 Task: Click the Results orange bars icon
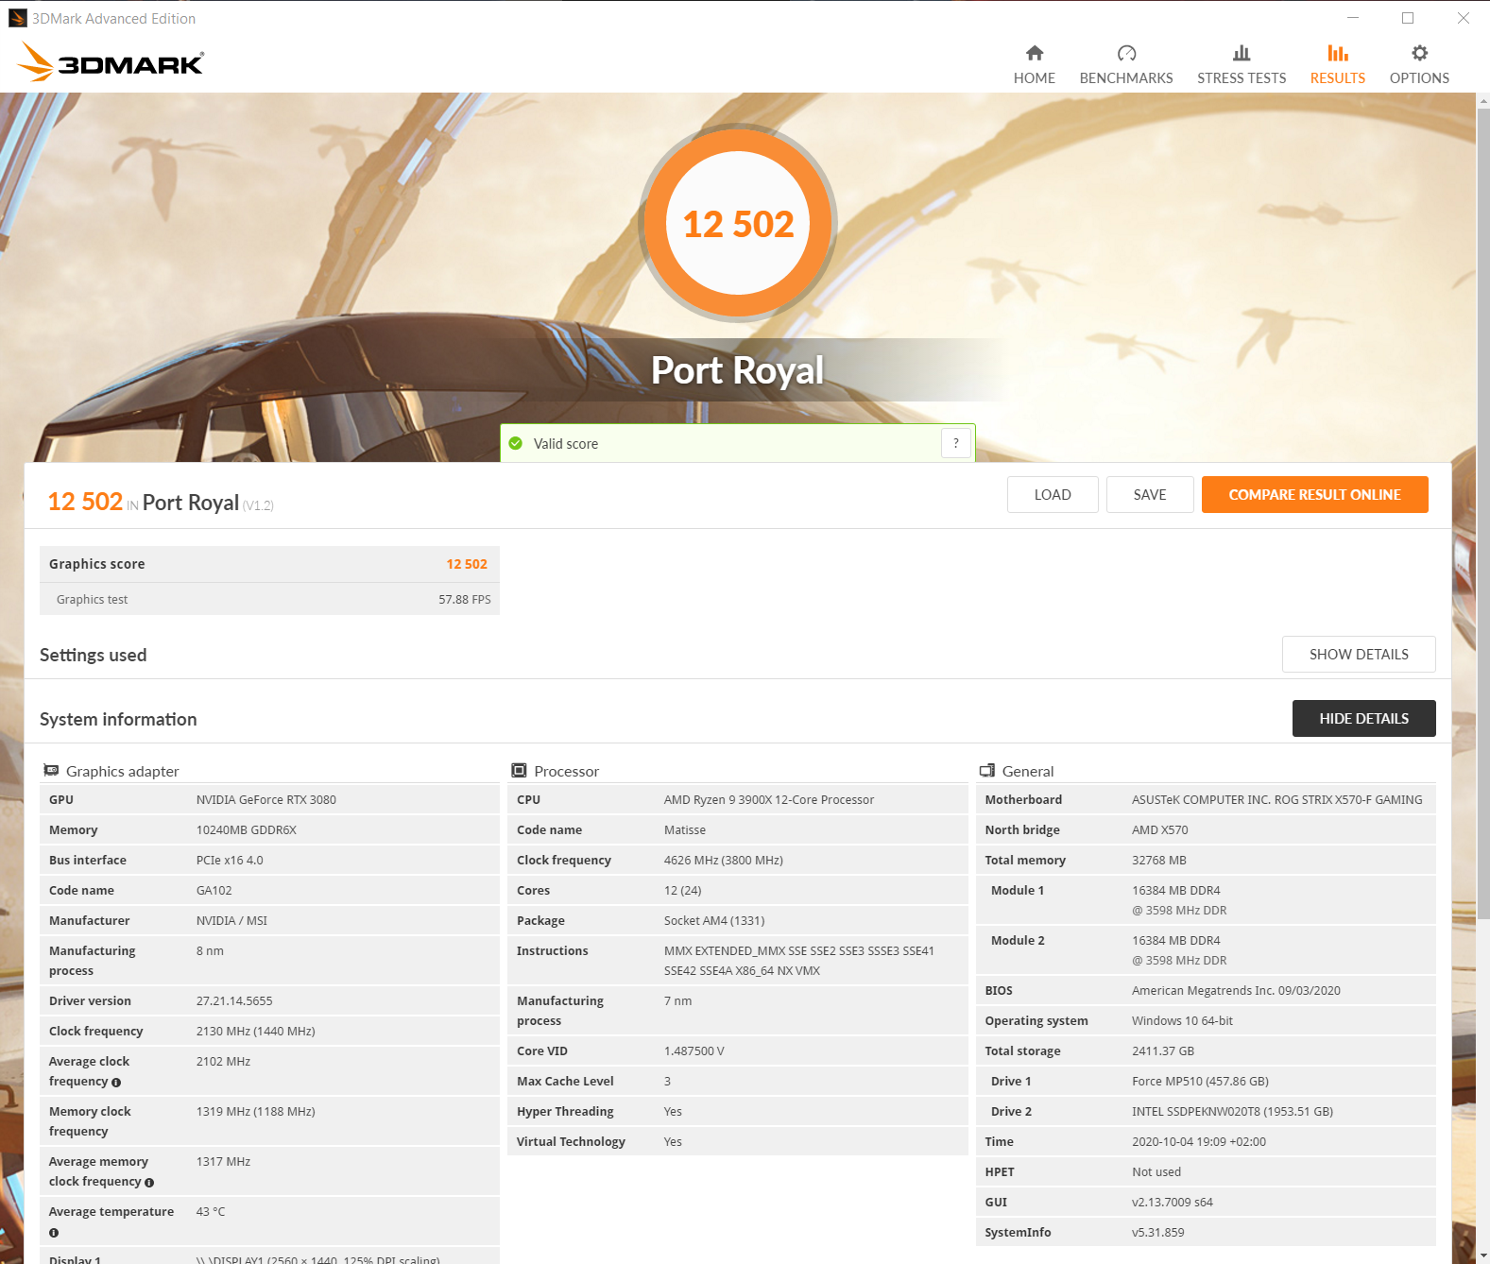point(1338,53)
